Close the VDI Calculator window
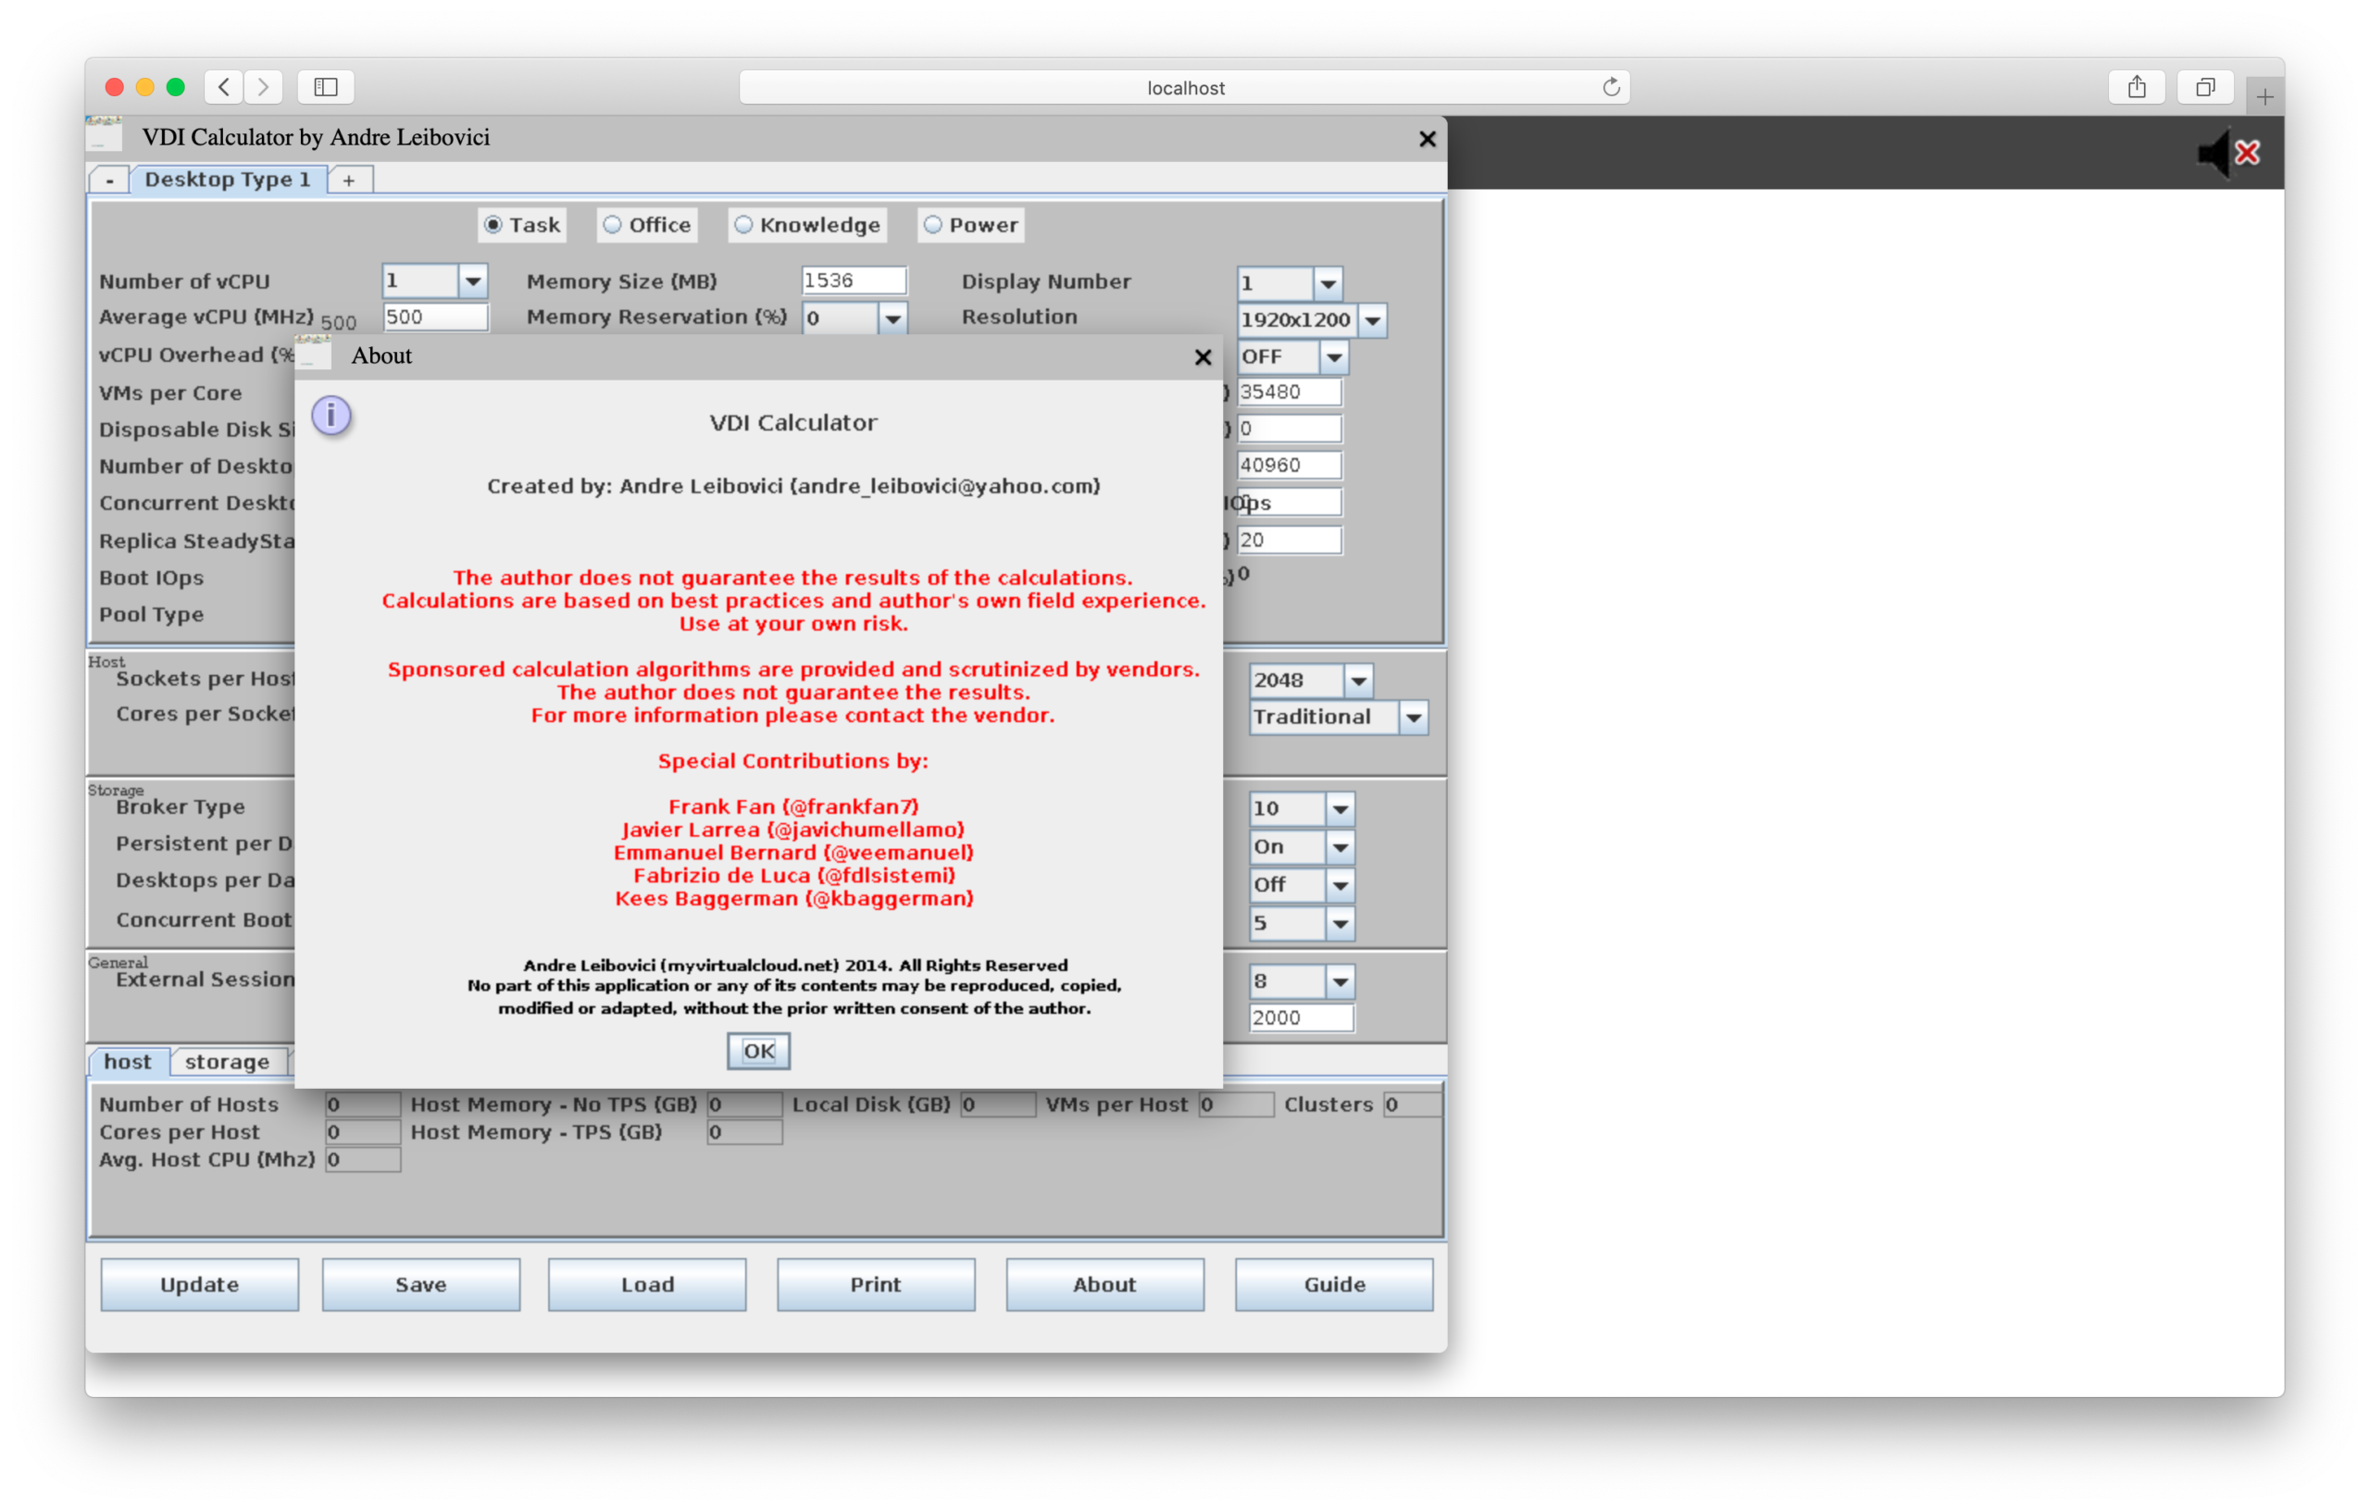The image size is (2370, 1510). click(1428, 139)
